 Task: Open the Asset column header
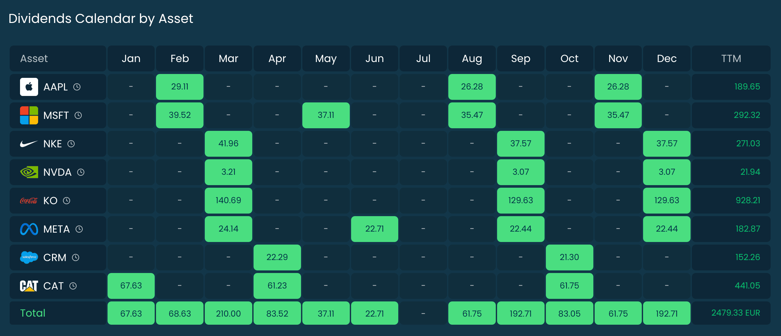[34, 58]
